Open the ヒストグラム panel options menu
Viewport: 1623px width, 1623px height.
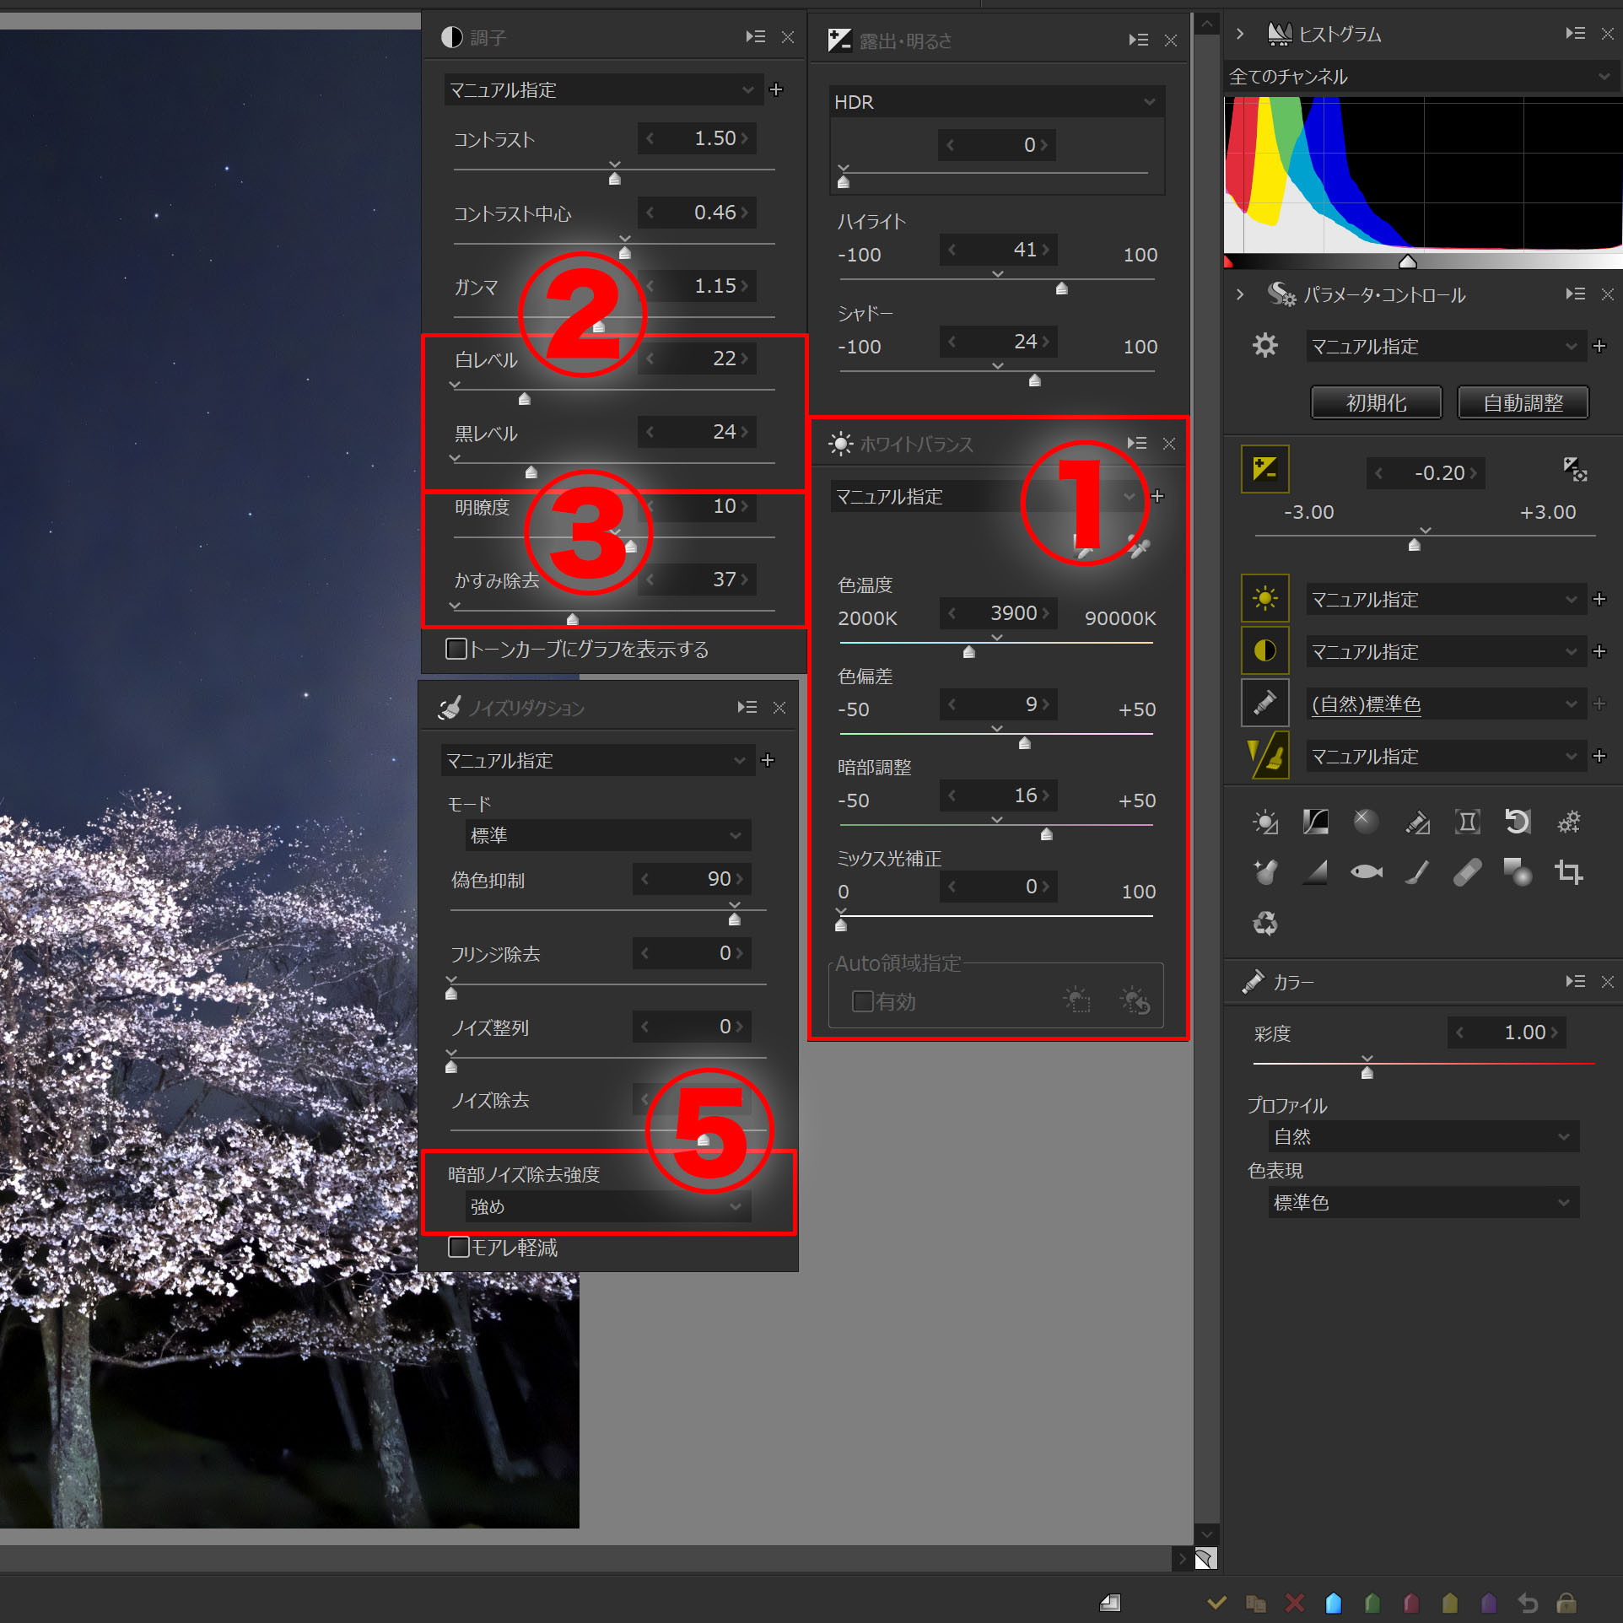coord(1574,34)
